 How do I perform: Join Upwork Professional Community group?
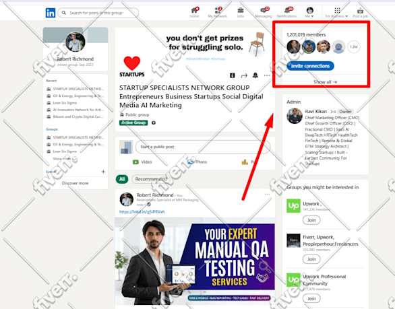coord(311,299)
